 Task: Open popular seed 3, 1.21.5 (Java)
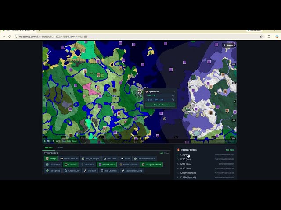(x=205, y=164)
